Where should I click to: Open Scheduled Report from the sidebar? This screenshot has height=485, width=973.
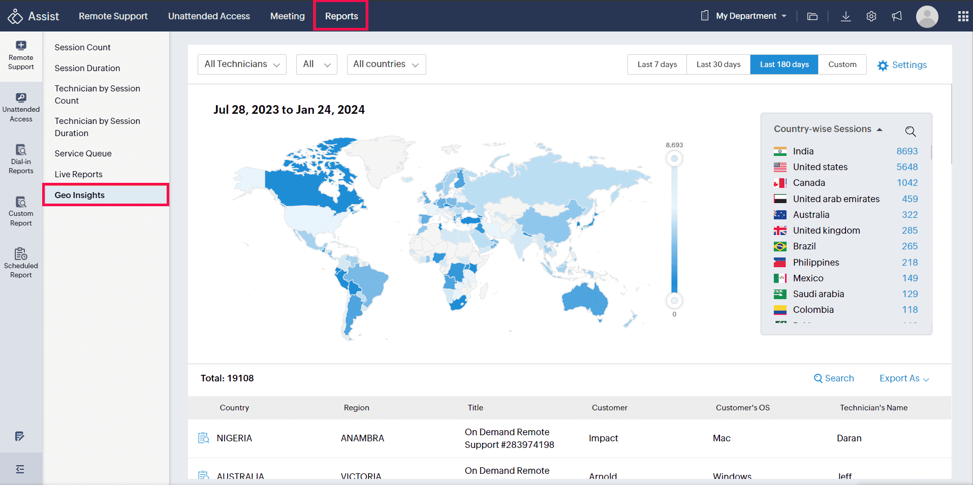pos(21,262)
